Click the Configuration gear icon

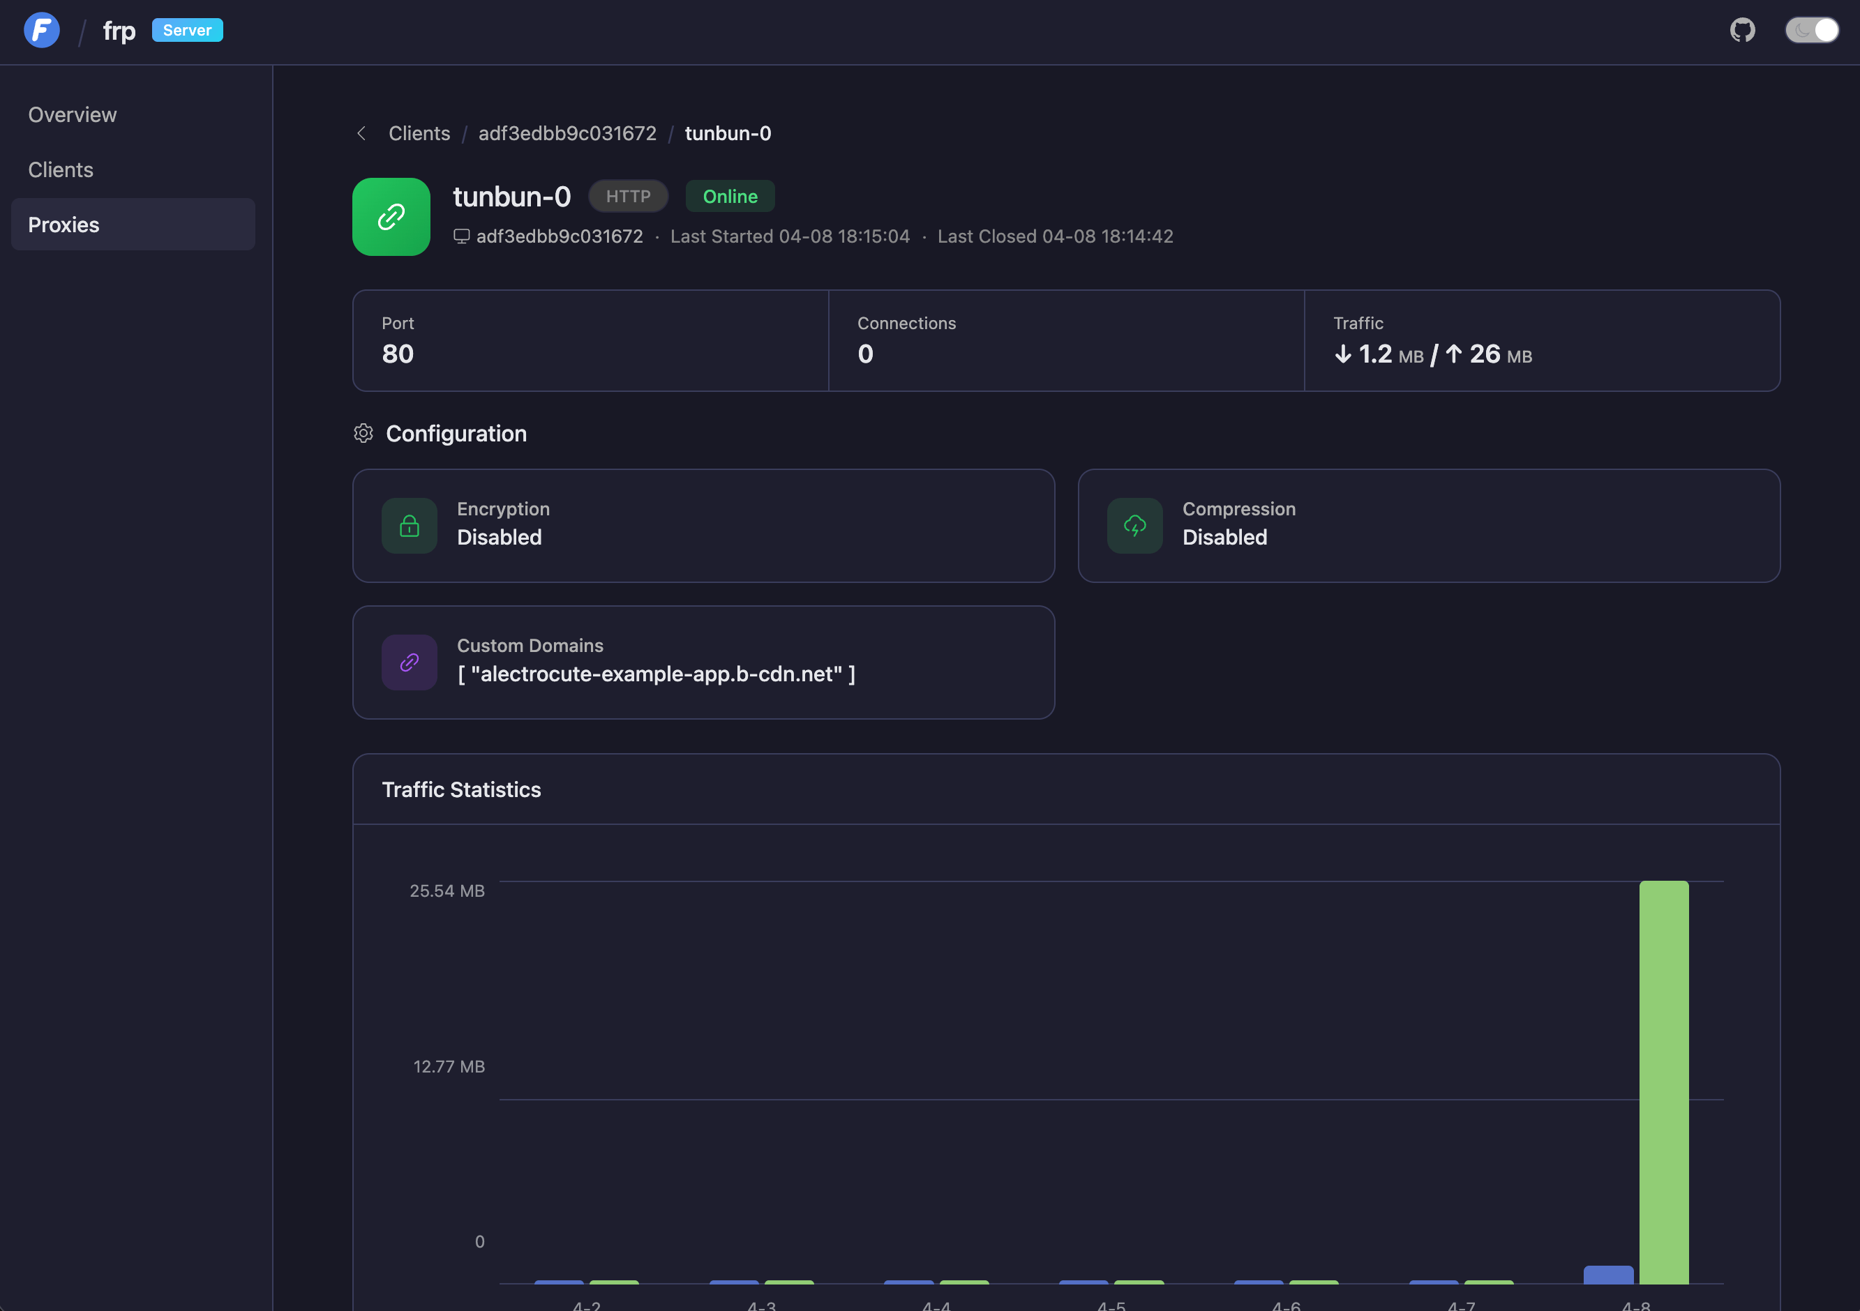point(363,433)
